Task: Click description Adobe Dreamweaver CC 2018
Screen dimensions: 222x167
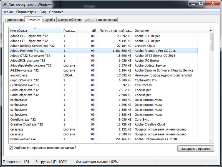Action: tap(156, 139)
